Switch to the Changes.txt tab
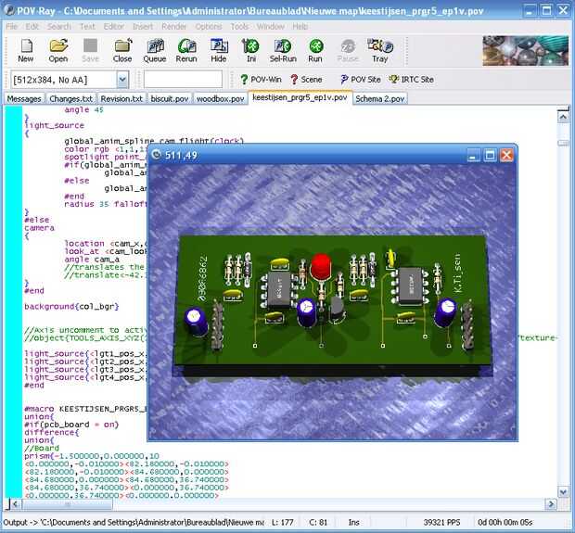This screenshot has height=533, width=575. (x=71, y=98)
